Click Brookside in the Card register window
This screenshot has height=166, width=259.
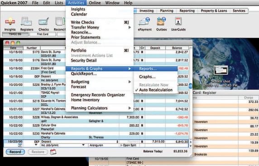click(x=201, y=154)
